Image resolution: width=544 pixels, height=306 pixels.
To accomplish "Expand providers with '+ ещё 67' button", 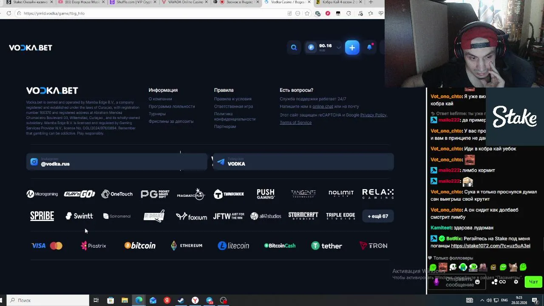I will [378, 216].
